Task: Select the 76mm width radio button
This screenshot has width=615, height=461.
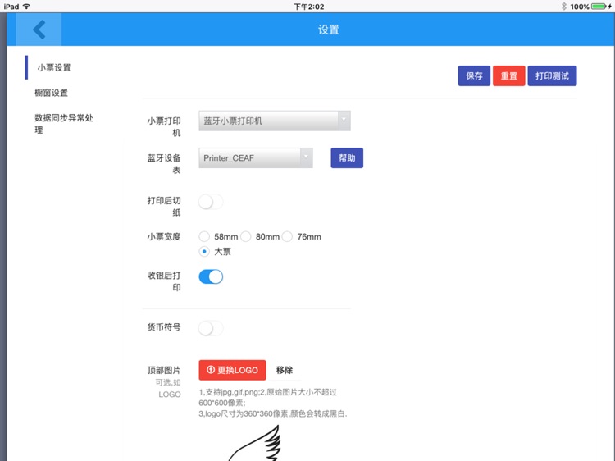Action: click(288, 236)
